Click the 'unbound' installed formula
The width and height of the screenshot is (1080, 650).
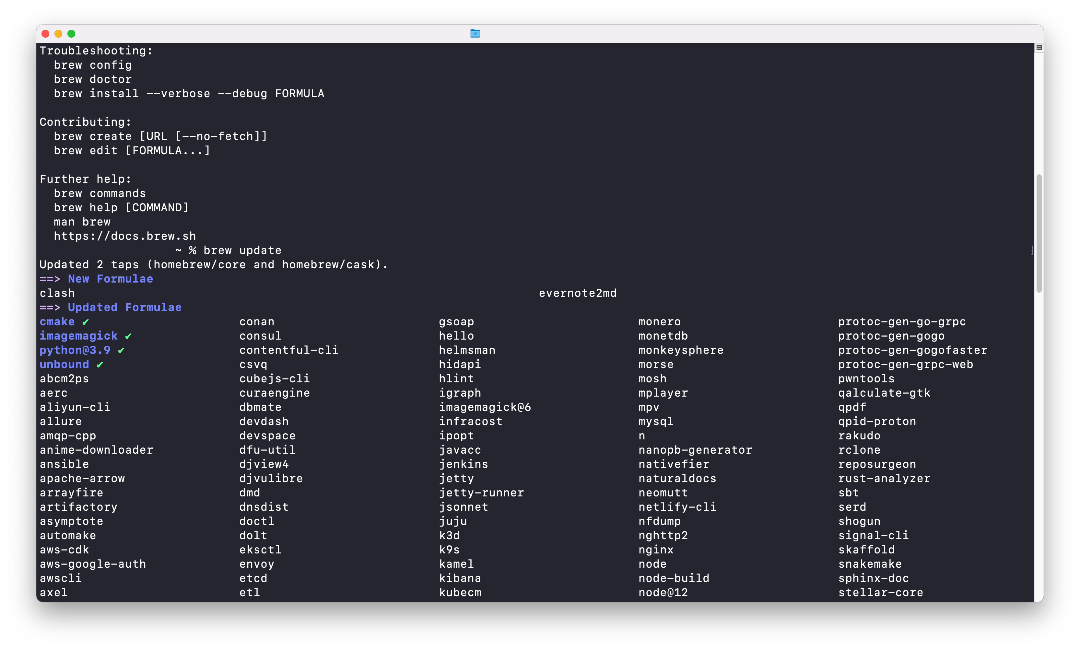64,365
